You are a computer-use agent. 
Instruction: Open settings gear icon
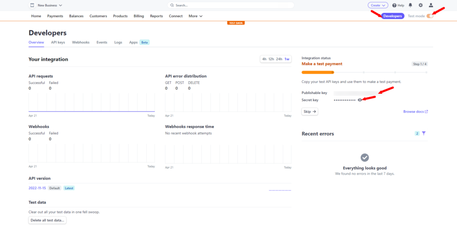420,5
